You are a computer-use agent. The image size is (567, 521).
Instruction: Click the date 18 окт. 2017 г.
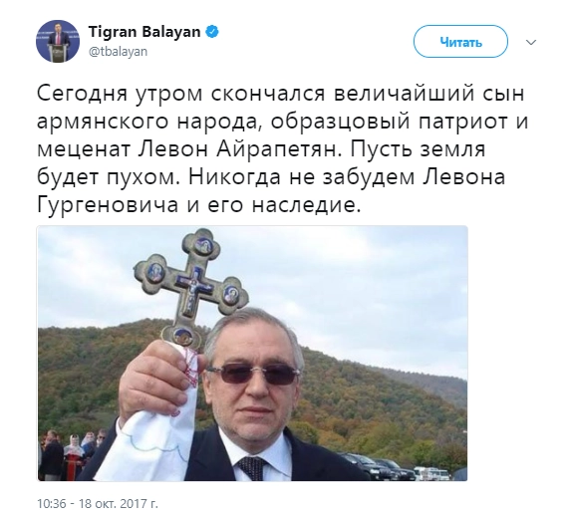tap(119, 504)
